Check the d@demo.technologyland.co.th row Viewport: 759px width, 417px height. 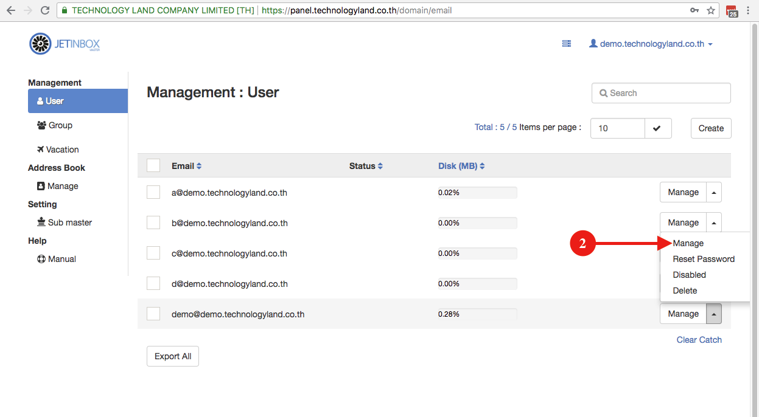(153, 283)
